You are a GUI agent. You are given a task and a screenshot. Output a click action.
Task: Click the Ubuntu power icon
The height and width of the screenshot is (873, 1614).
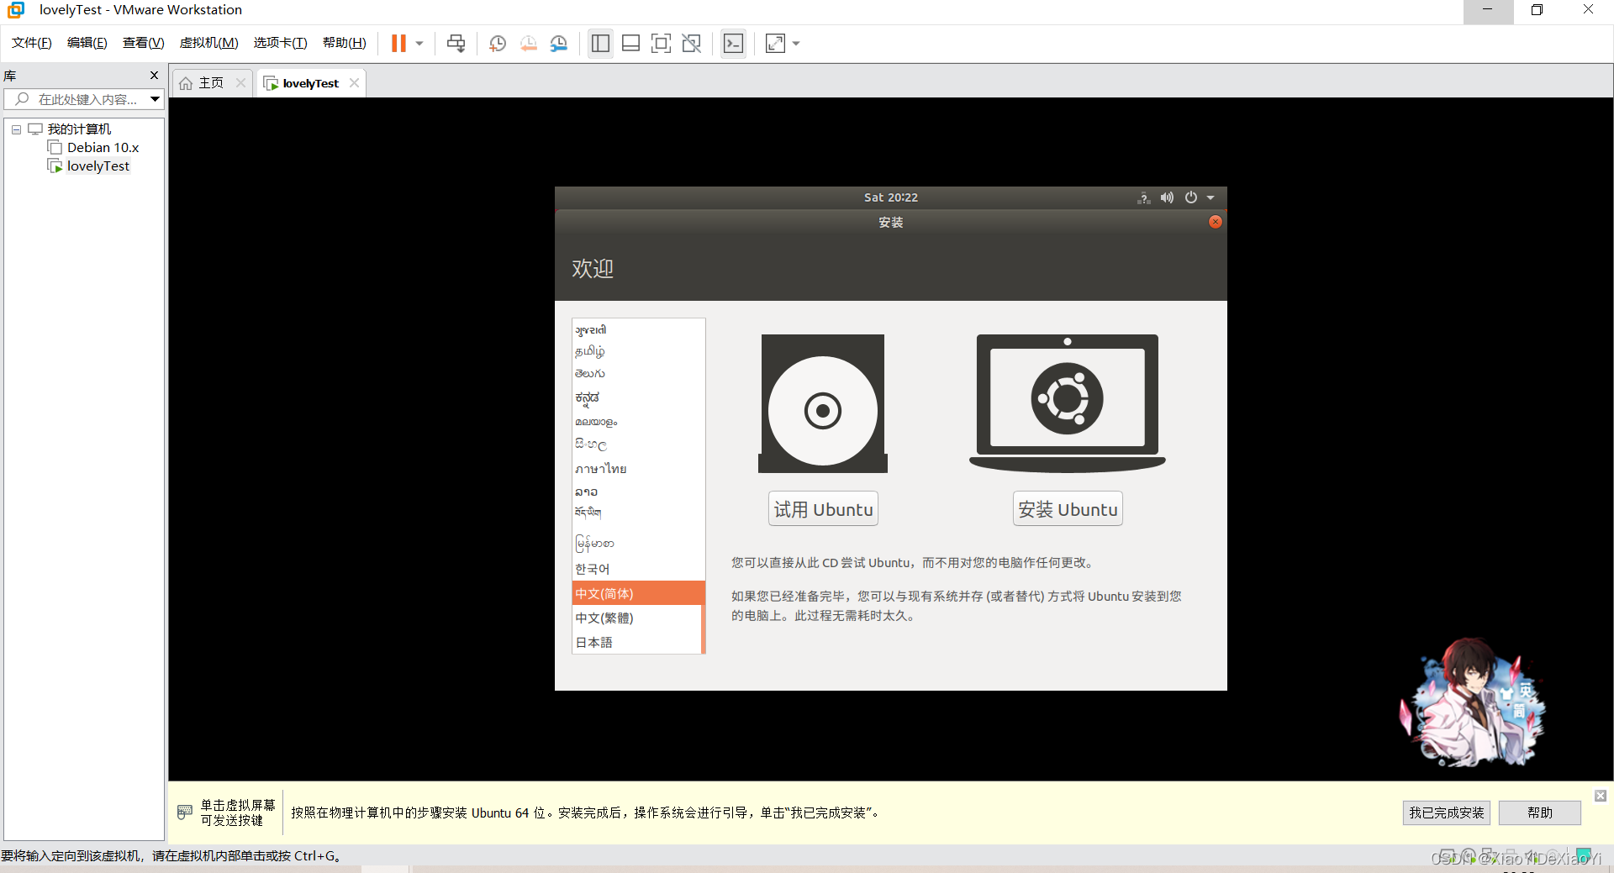point(1191,197)
